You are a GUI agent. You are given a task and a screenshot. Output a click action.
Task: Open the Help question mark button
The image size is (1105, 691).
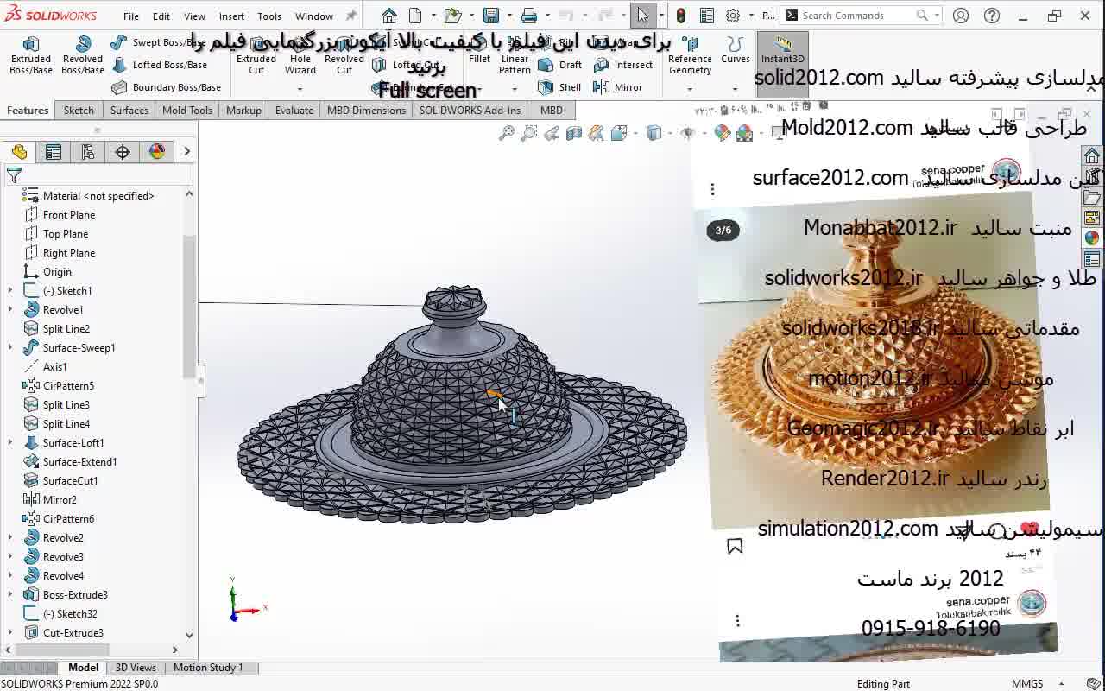992,16
